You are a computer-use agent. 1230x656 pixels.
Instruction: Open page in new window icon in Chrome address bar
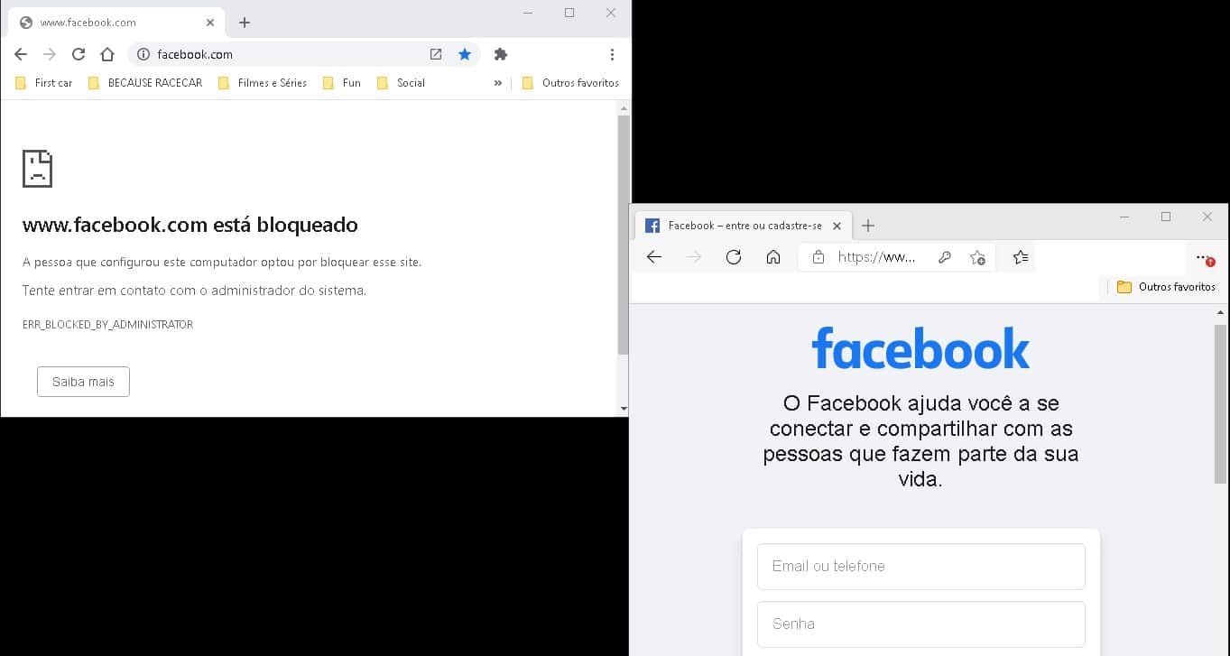tap(436, 54)
